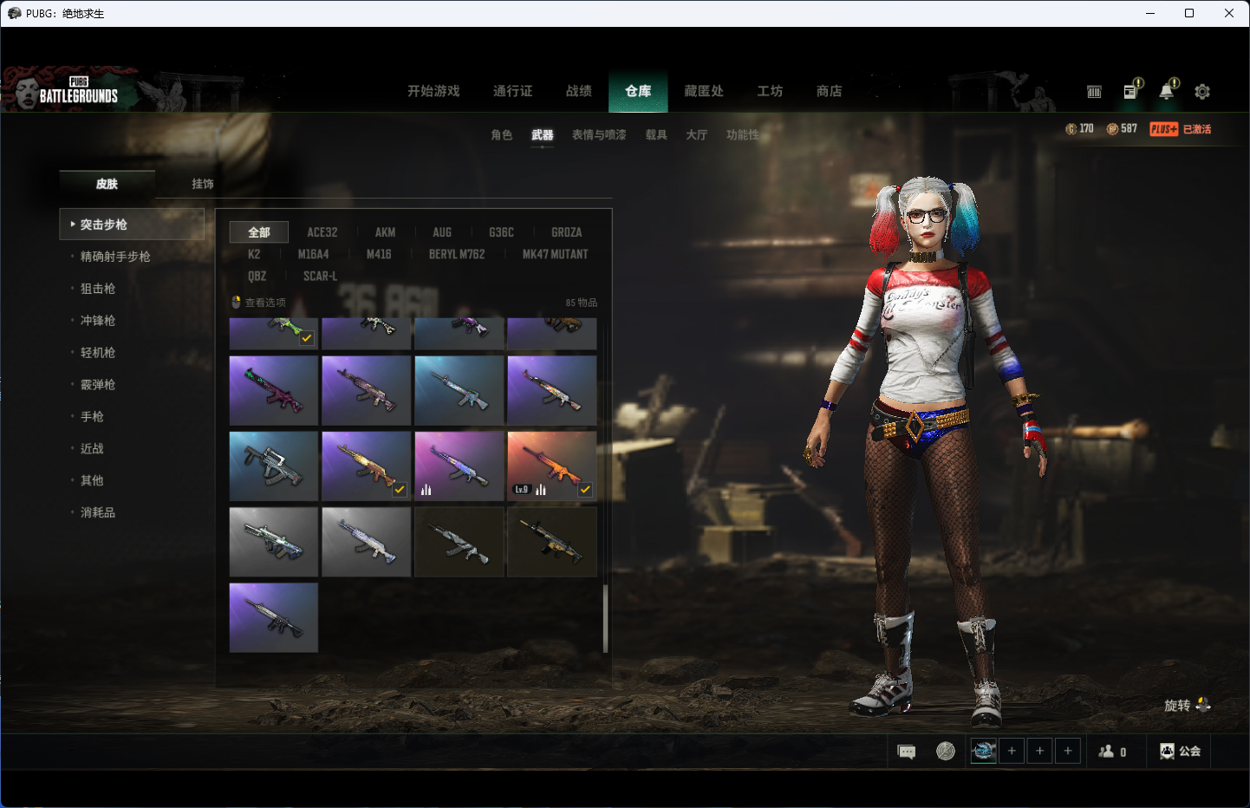This screenshot has height=808, width=1250.
Task: Click the last plus team slot
Action: point(1068,751)
